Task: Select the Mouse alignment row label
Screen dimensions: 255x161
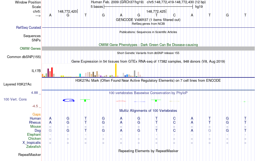Action: [x=35, y=127]
